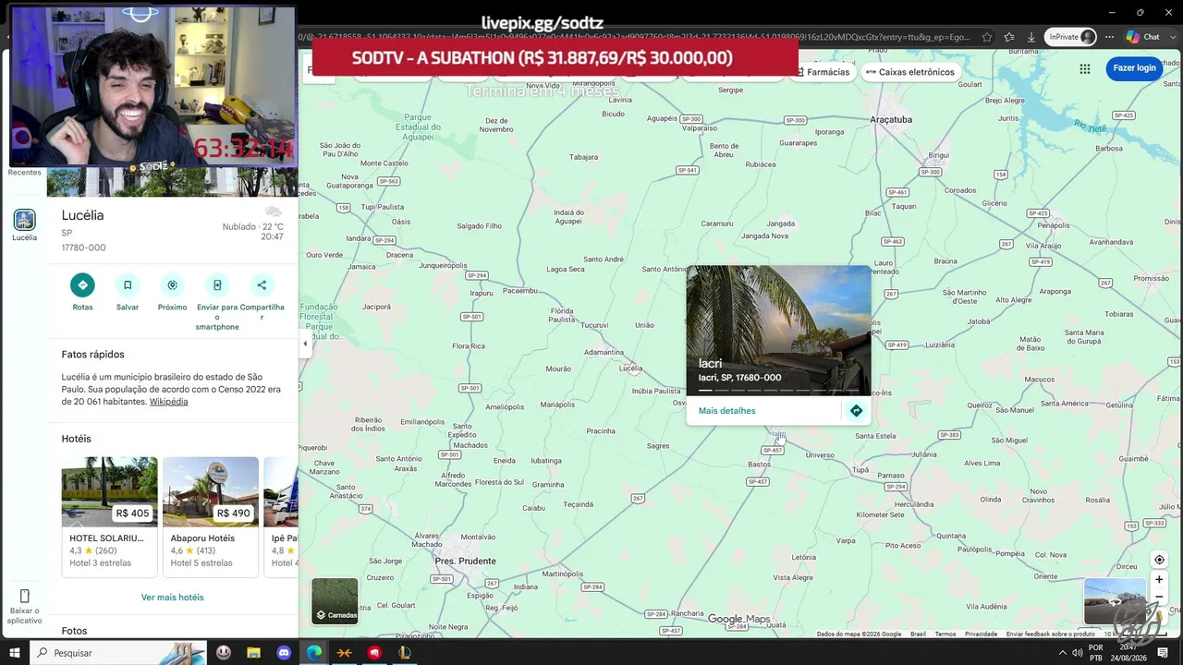The width and height of the screenshot is (1183, 665).
Task: Open the smiley face taskbar app
Action: [x=224, y=653]
